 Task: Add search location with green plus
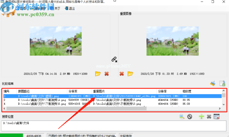(202, 116)
